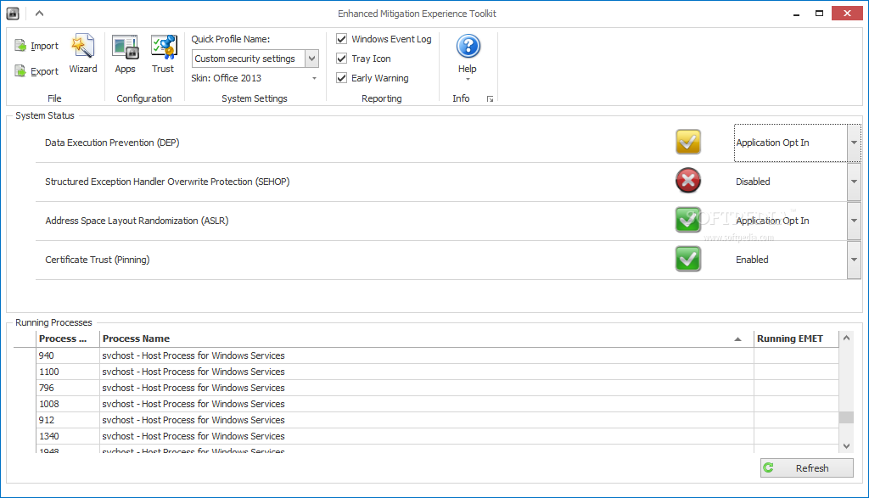Click the Data Execution Prevention (DEP) label
Image resolution: width=869 pixels, height=498 pixels.
(x=112, y=143)
